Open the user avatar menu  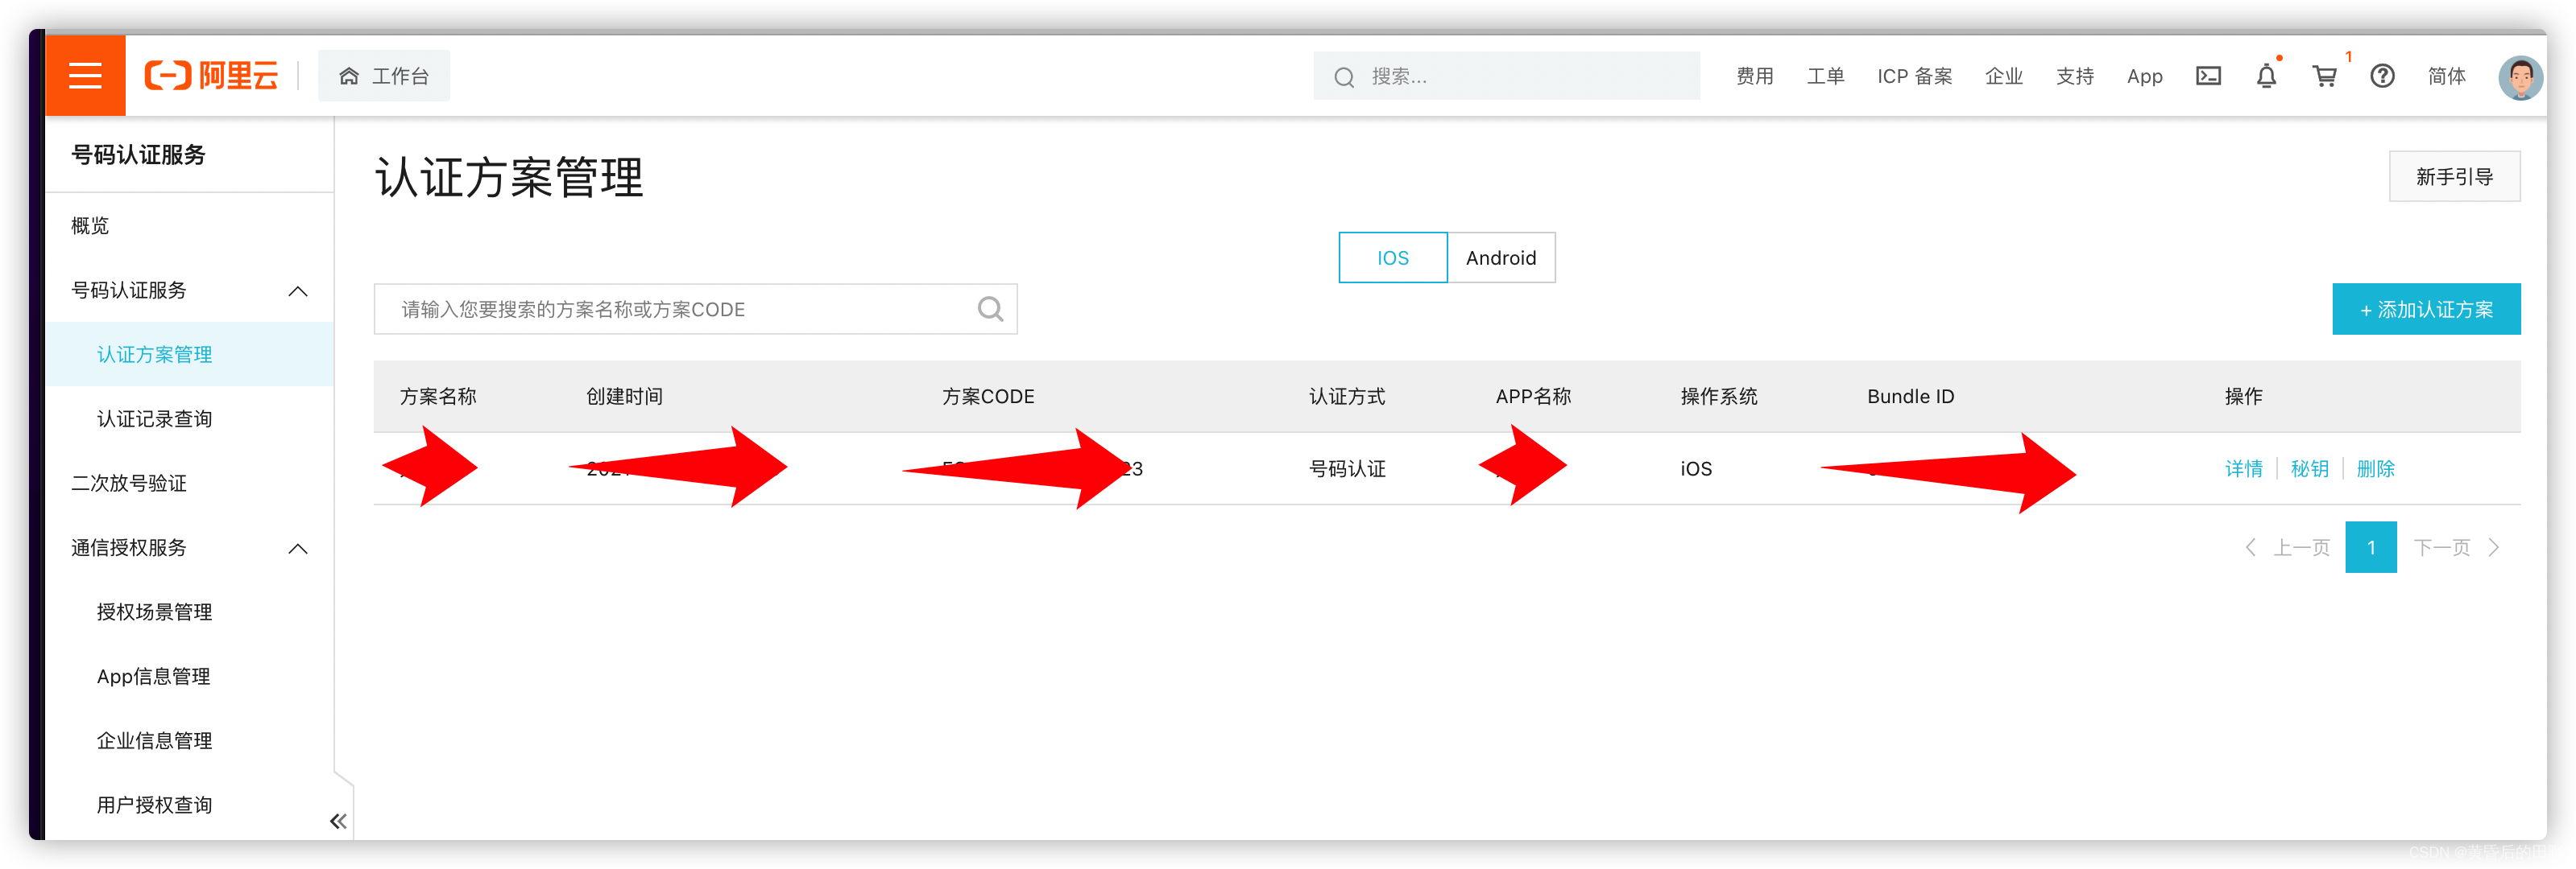tap(2520, 77)
